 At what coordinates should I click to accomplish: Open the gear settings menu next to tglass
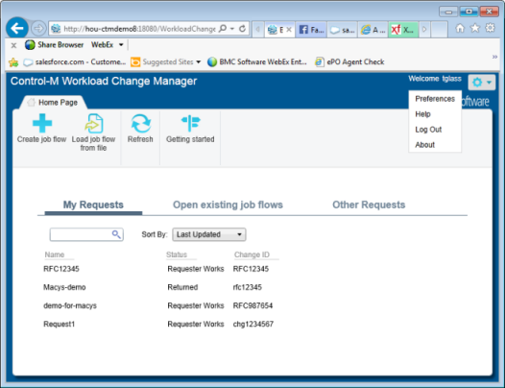coord(482,83)
